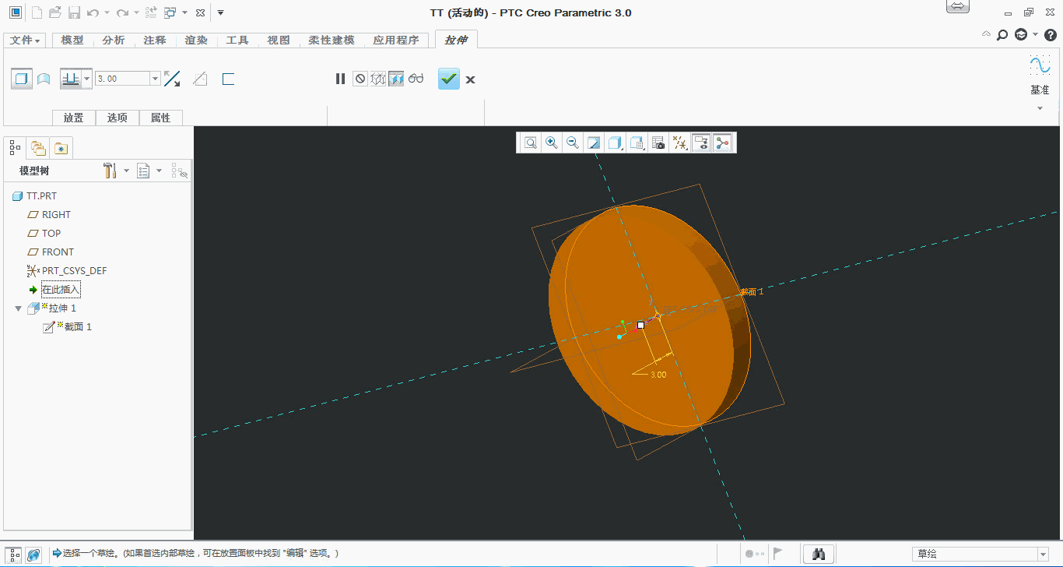
Task: Switch to the 柔性建模 ribbon tab
Action: tap(331, 40)
